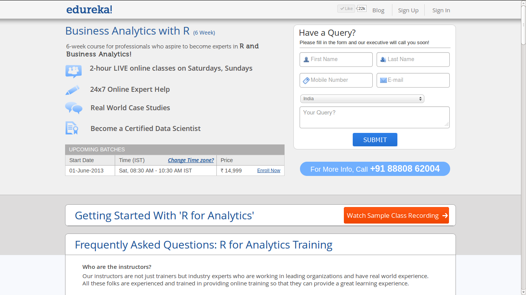Click inside the Your Query text area
Screen dimensions: 526x295
coord(374,117)
